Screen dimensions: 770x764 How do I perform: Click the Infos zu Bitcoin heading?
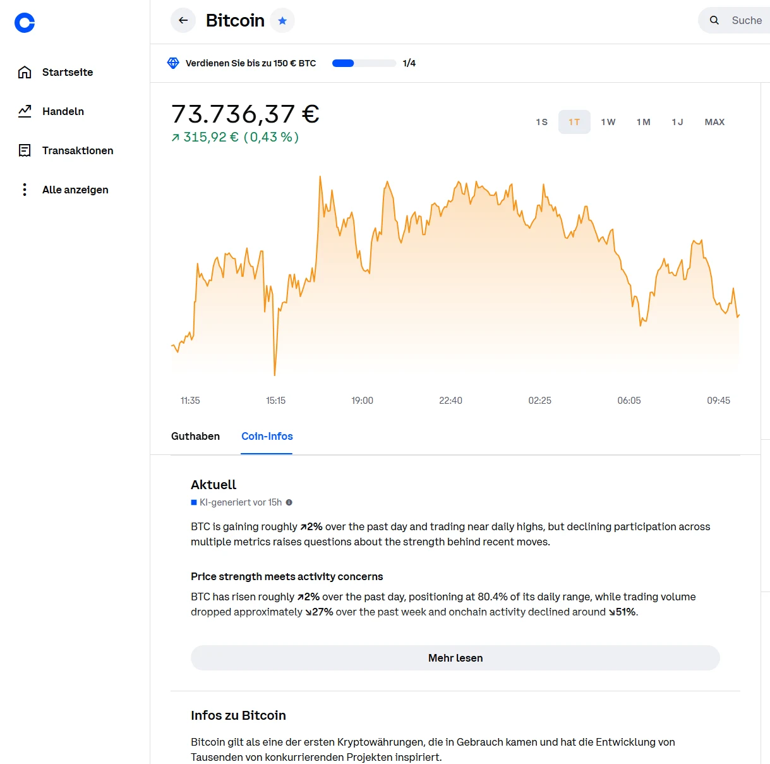coord(238,715)
